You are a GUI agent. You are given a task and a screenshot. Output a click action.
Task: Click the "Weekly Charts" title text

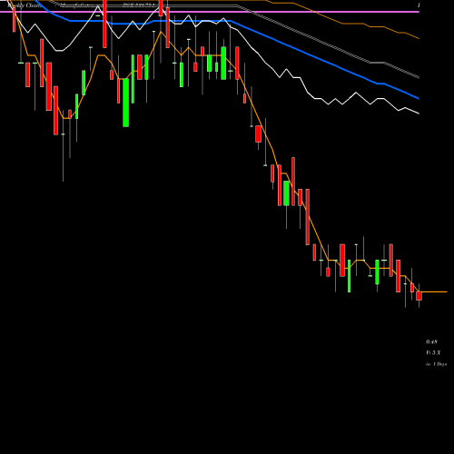[25, 5]
